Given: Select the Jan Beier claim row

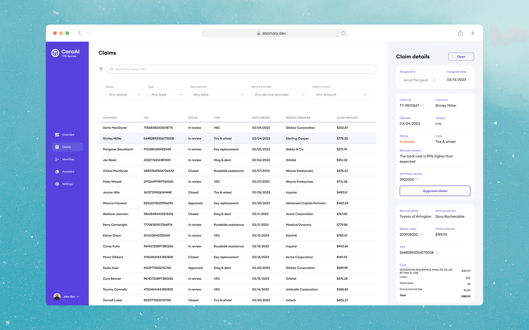Looking at the screenshot, I should pos(238,160).
